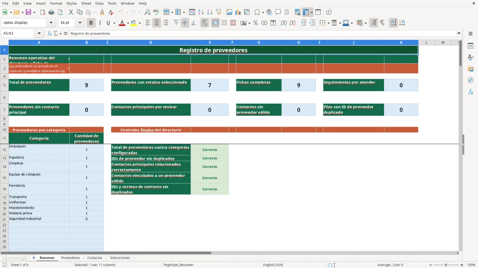The height and width of the screenshot is (268, 478).
Task: Toggle Center Horizontally alignment
Action: coord(157,23)
